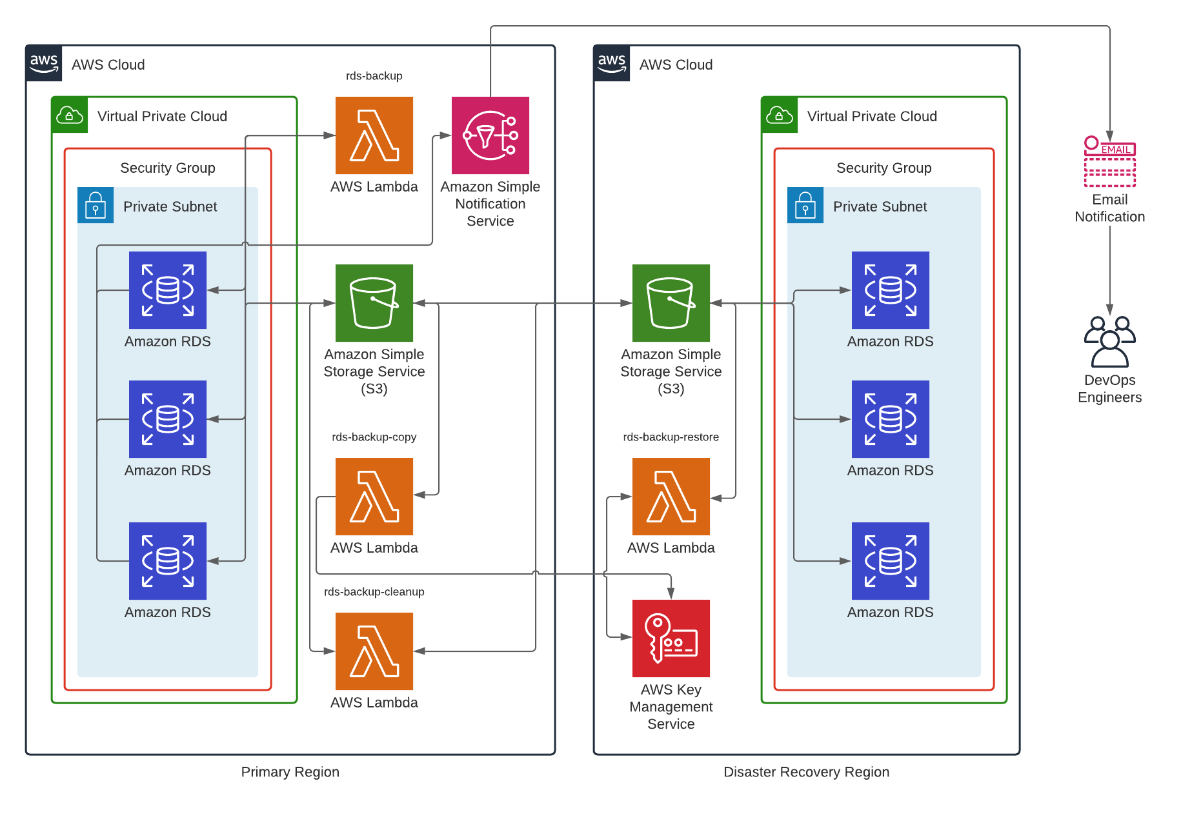Screen dimensions: 1181x819
Task: Click the 'Virtual Private Cloud' label in Primary Region
Action: click(163, 116)
